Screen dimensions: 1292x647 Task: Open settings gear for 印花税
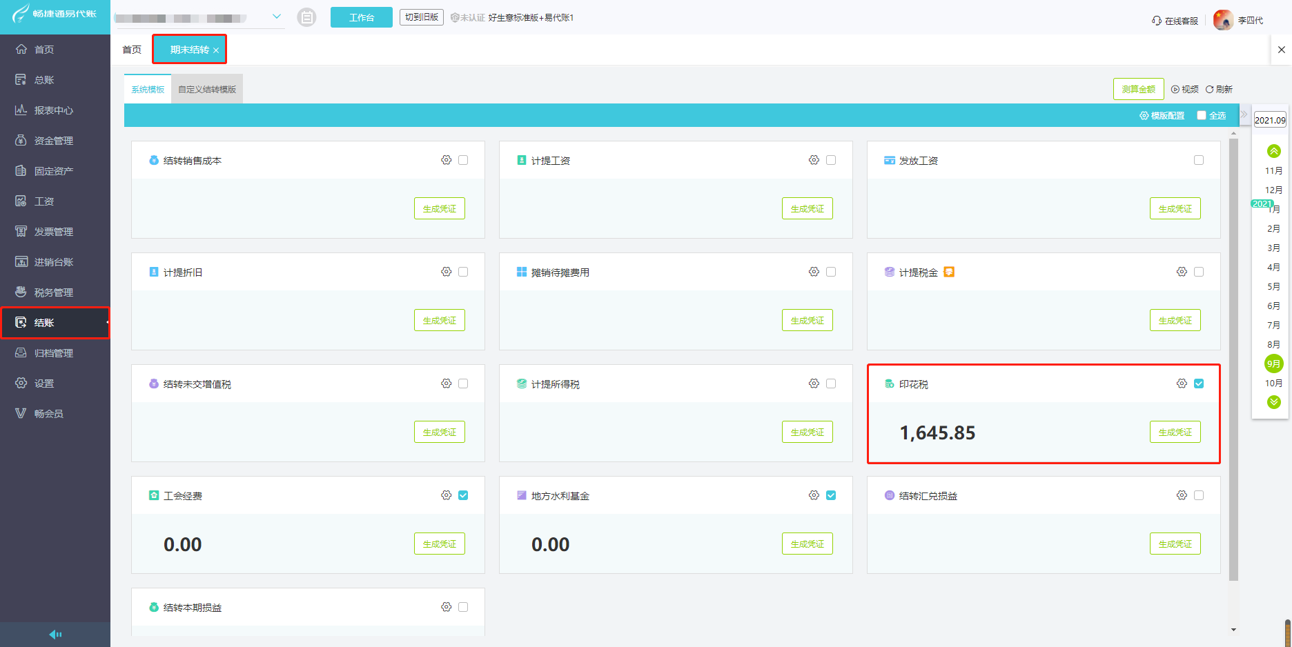pyautogui.click(x=1182, y=384)
